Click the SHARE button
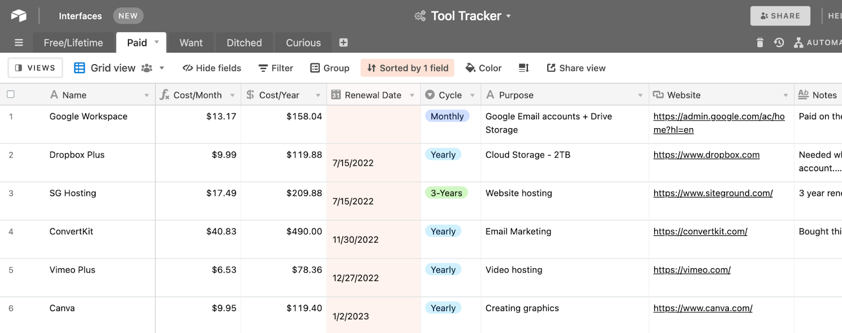 coord(780,16)
